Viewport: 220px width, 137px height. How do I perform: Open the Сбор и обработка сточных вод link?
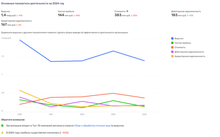click(x=92, y=126)
